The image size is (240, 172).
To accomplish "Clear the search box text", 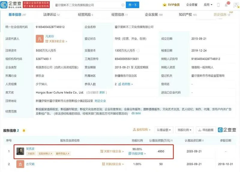I will point(123,5).
